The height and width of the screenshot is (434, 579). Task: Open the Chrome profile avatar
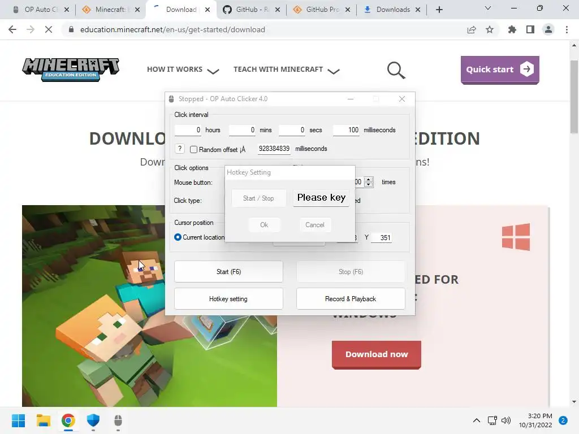(548, 29)
